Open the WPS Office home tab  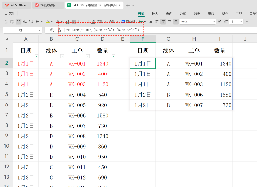click(16, 5)
